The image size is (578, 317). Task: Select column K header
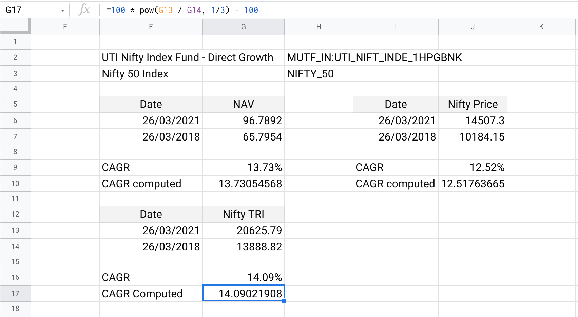[x=541, y=27]
